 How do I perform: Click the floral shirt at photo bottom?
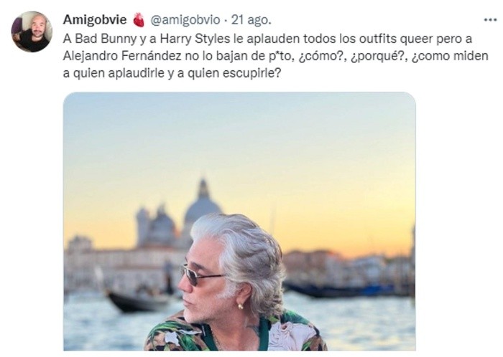(x=236, y=333)
